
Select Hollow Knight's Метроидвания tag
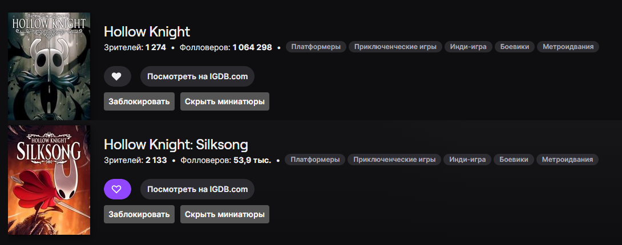click(568, 47)
